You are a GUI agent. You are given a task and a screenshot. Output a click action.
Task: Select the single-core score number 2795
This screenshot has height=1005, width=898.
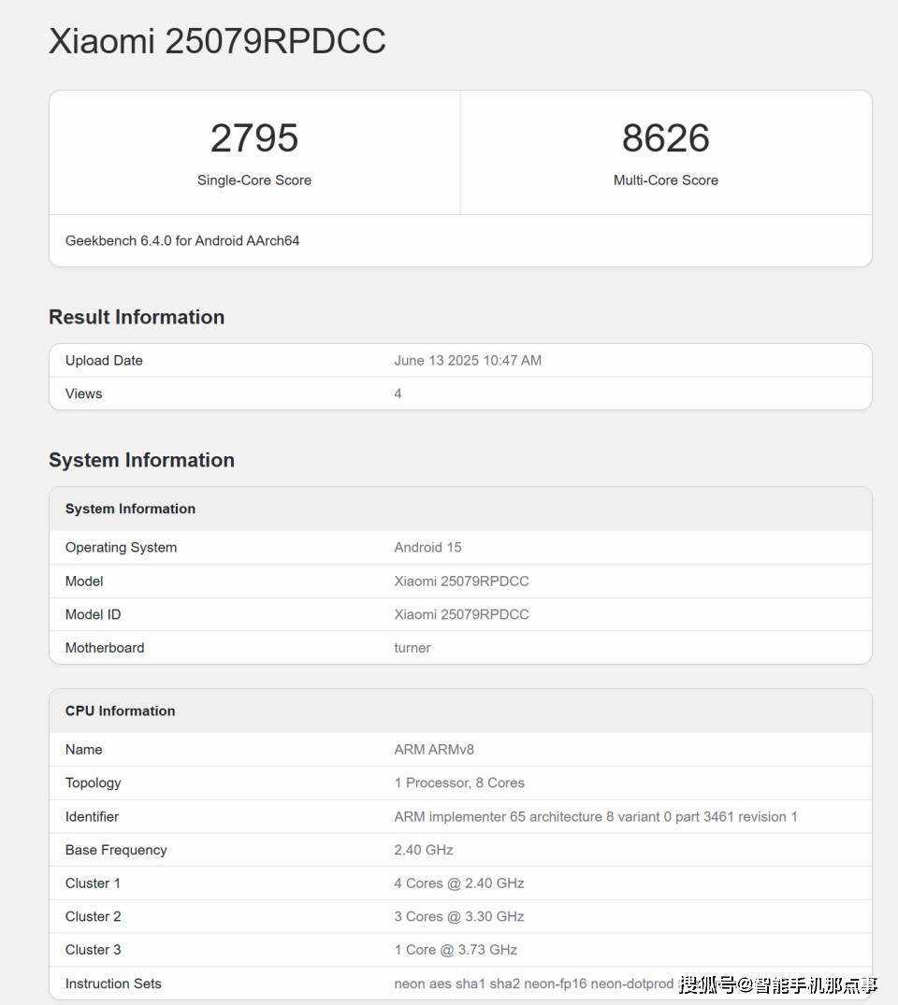click(254, 137)
